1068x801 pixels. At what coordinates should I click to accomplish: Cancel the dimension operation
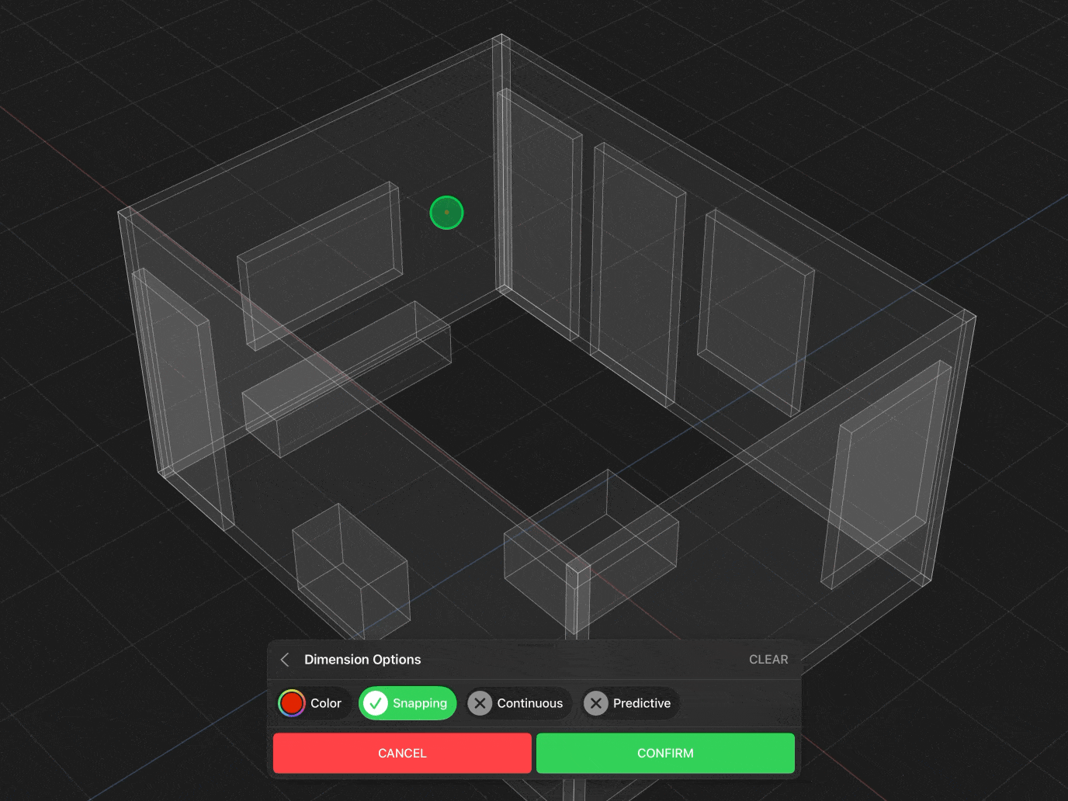tap(402, 753)
